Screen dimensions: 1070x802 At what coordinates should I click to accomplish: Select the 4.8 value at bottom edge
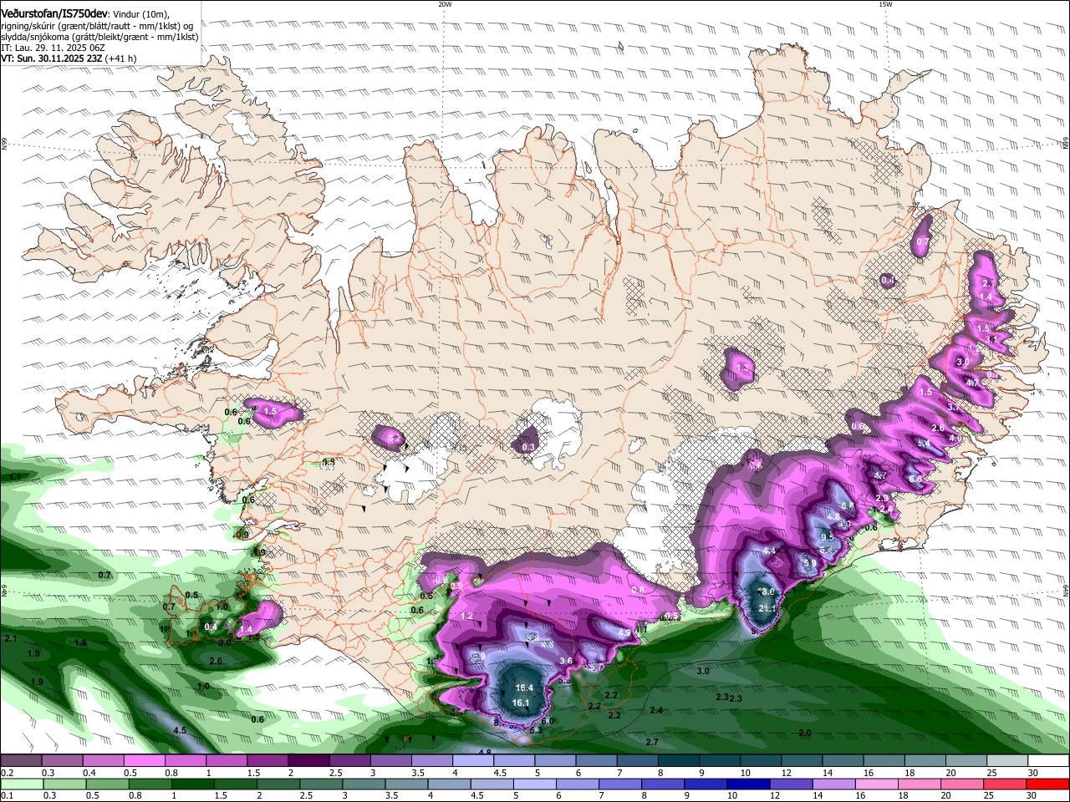coord(485,752)
